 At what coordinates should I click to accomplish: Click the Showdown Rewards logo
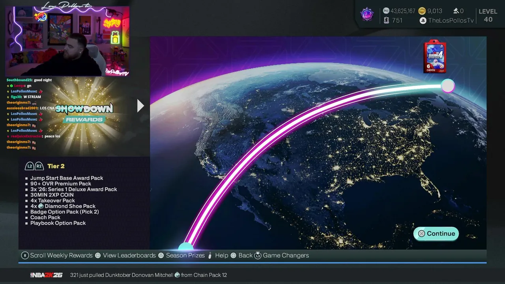84,113
